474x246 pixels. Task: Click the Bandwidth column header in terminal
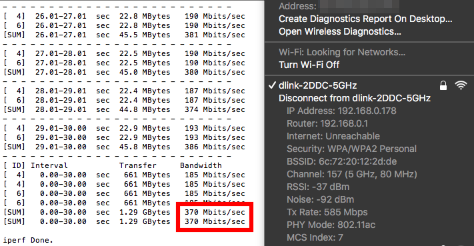201,165
